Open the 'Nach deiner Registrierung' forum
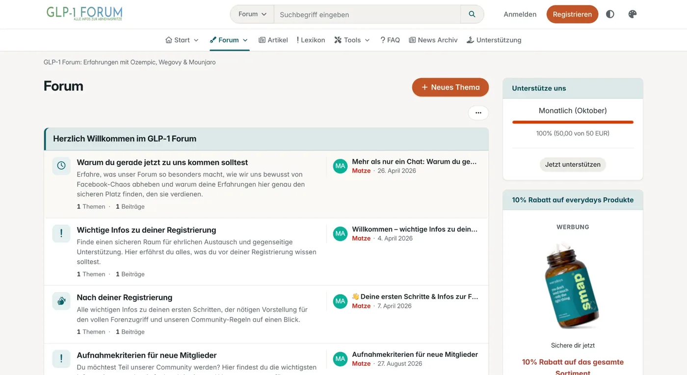This screenshot has width=687, height=375. (x=125, y=298)
